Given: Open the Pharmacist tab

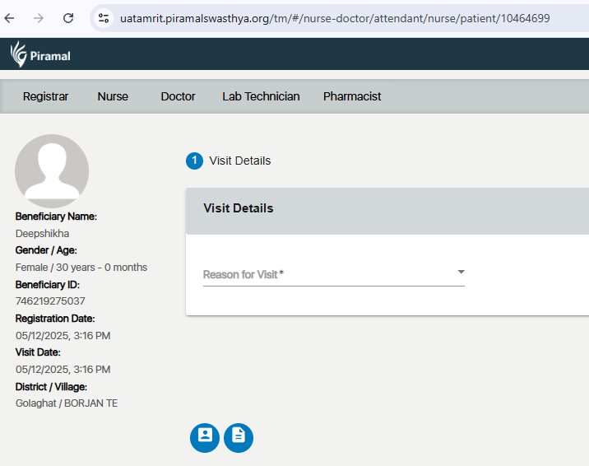Looking at the screenshot, I should (352, 96).
